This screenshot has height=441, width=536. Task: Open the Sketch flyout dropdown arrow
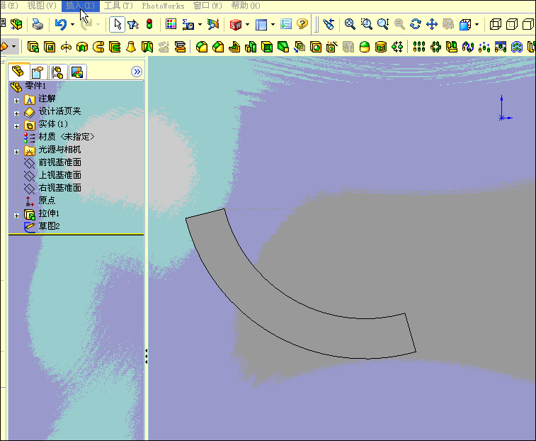click(13, 47)
